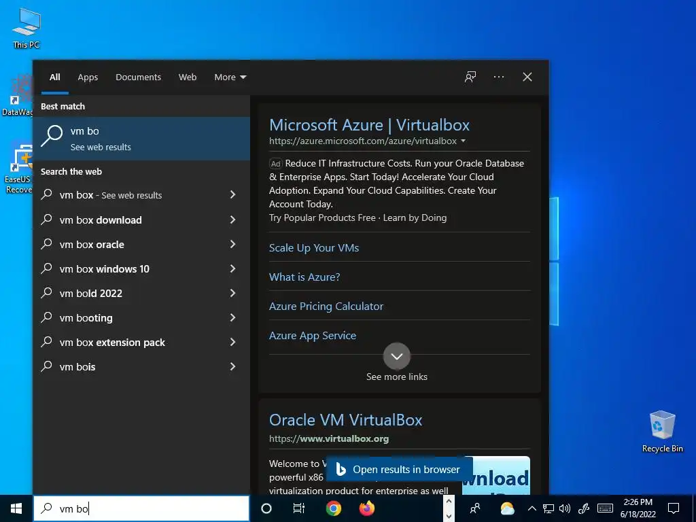
Task: Open network status tray icon
Action: [549, 508]
